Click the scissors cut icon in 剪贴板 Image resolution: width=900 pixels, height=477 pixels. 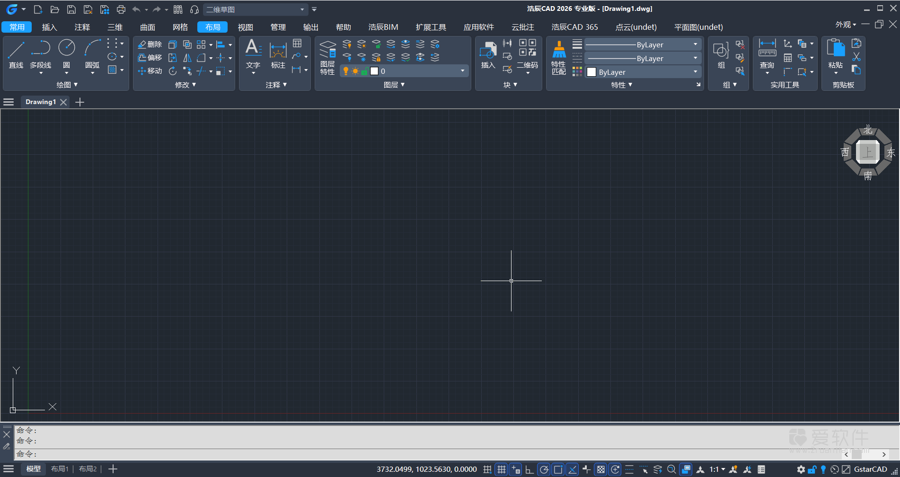coord(856,57)
